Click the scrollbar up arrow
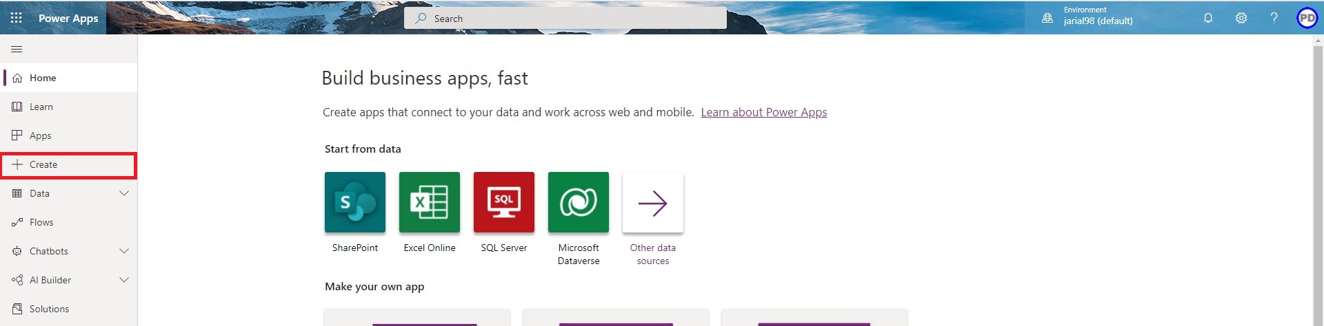 1318,41
